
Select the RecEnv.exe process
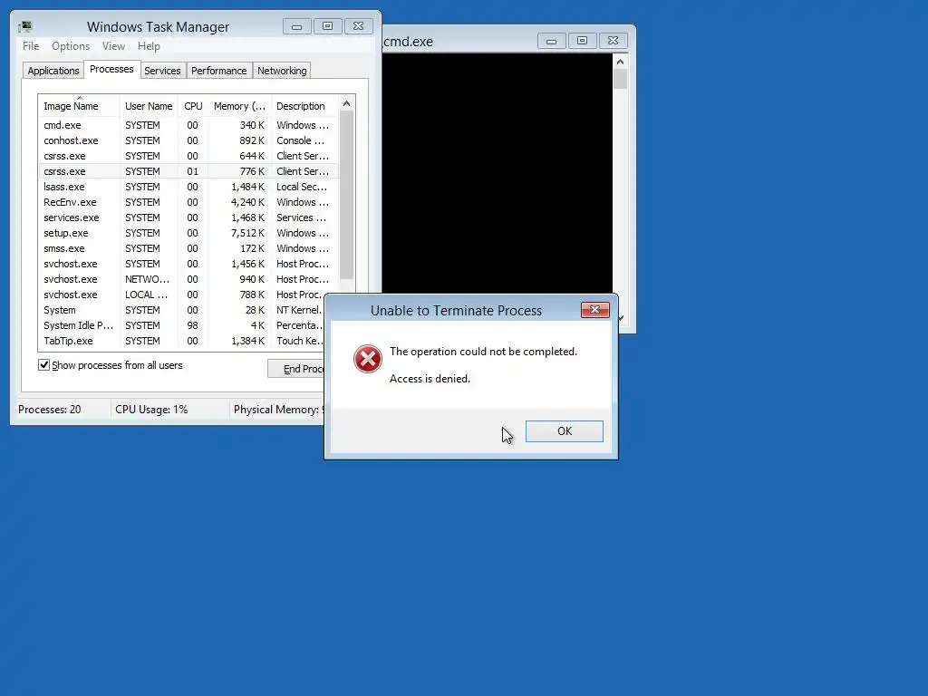(x=188, y=202)
